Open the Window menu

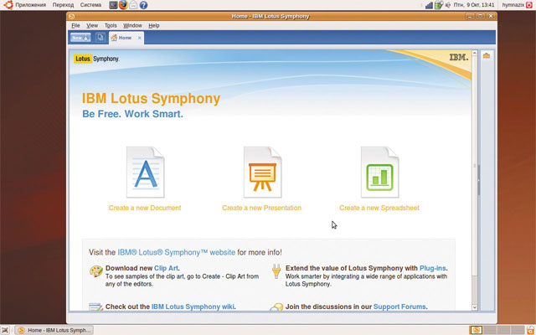click(x=132, y=26)
